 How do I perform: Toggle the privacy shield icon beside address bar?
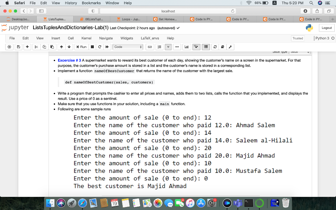point(93,11)
